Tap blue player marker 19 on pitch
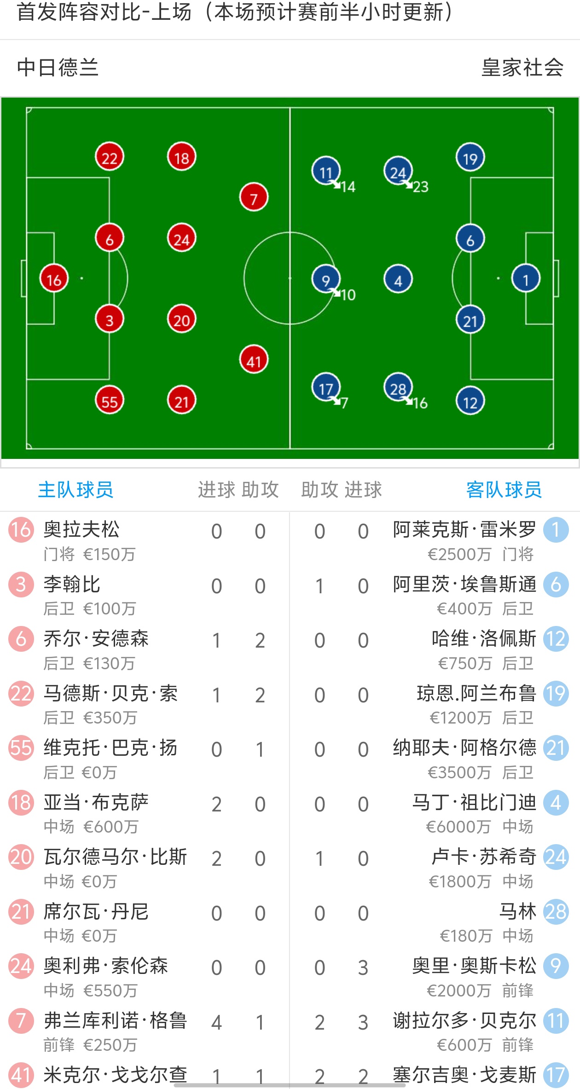The height and width of the screenshot is (1089, 580). point(470,158)
